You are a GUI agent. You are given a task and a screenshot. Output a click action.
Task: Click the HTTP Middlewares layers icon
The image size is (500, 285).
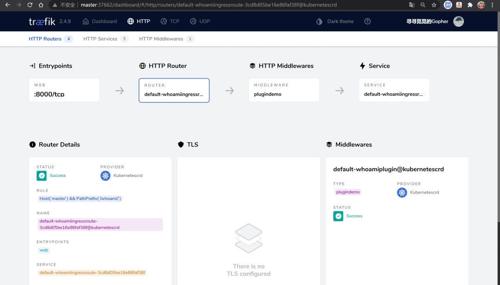[253, 66]
